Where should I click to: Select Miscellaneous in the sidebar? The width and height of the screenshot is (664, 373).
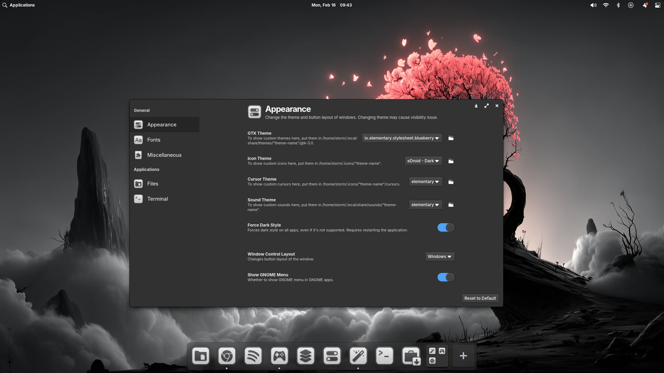click(164, 155)
